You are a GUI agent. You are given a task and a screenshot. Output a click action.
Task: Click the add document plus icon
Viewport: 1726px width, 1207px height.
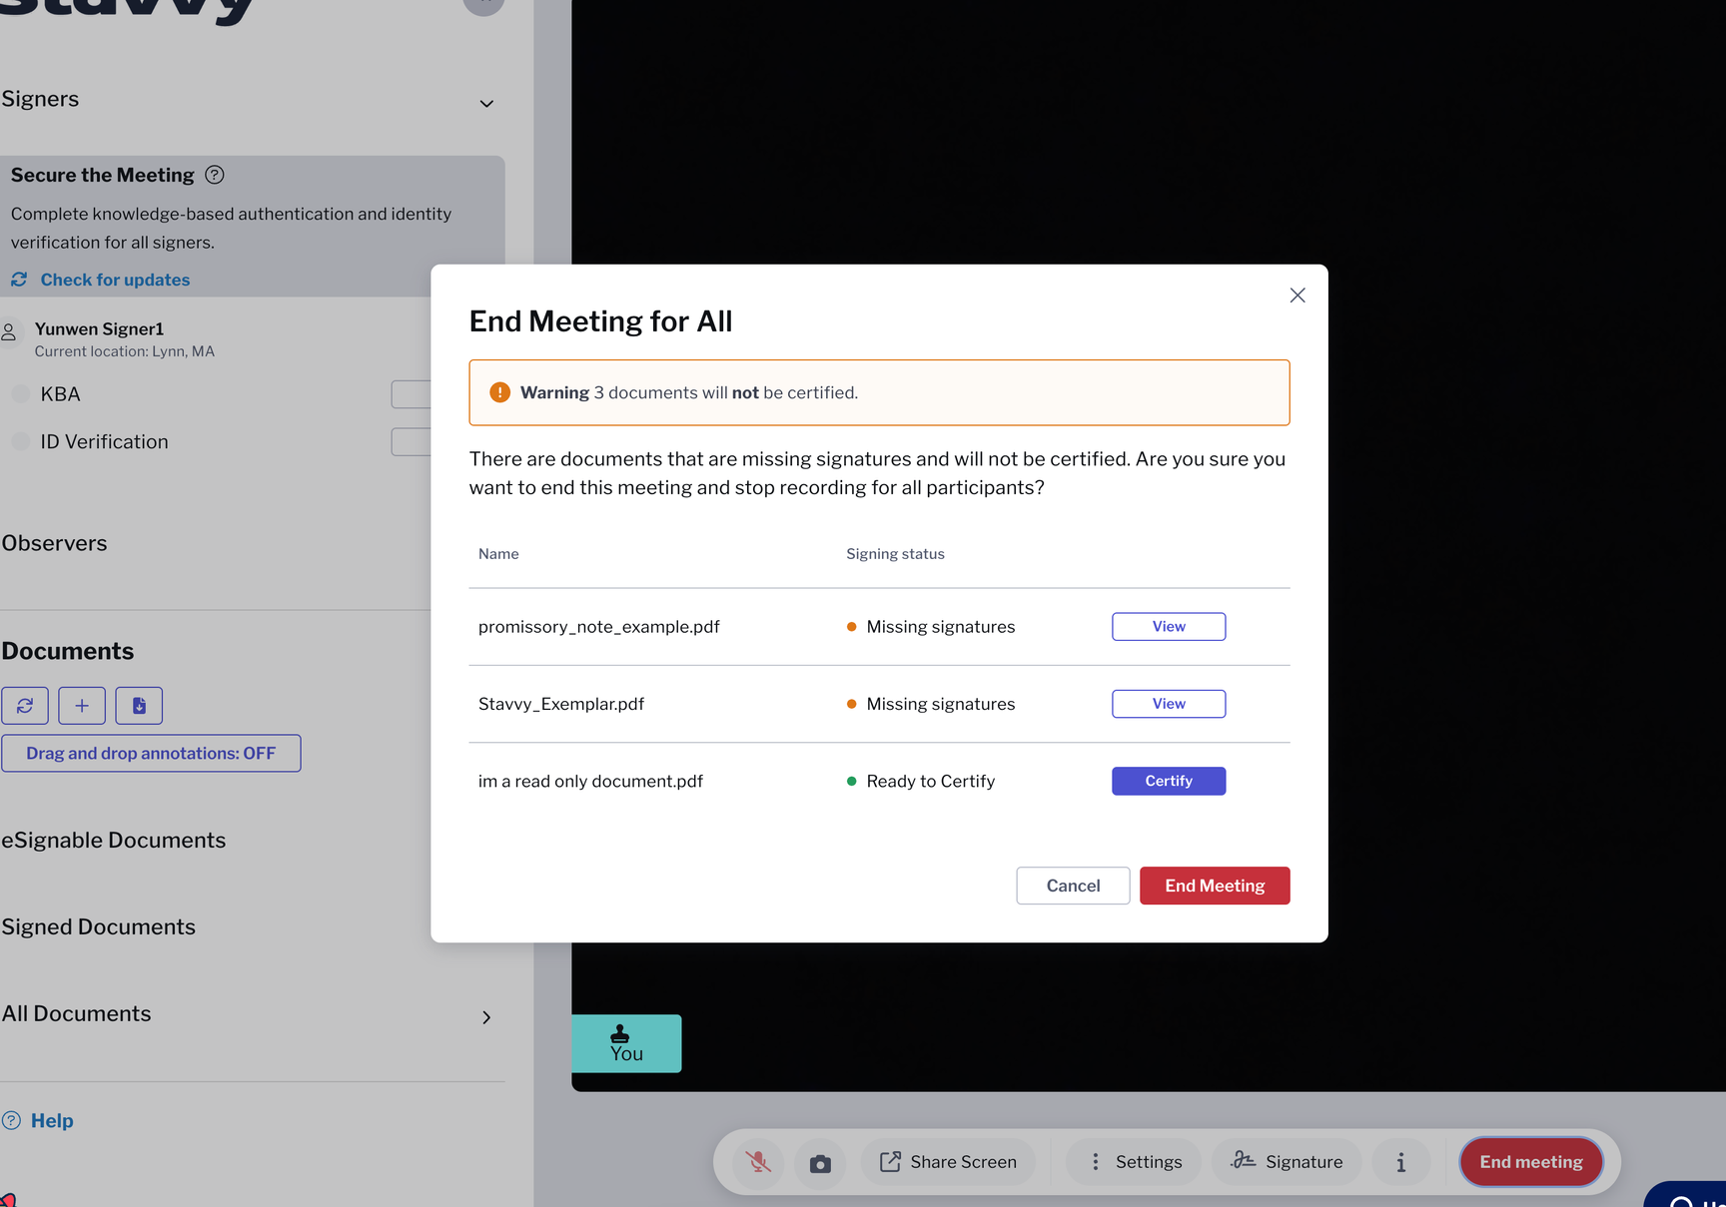pos(82,706)
